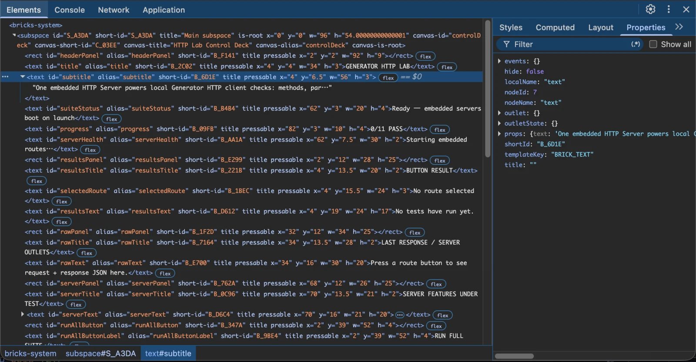Show more sidebar tabs chevron

(679, 27)
